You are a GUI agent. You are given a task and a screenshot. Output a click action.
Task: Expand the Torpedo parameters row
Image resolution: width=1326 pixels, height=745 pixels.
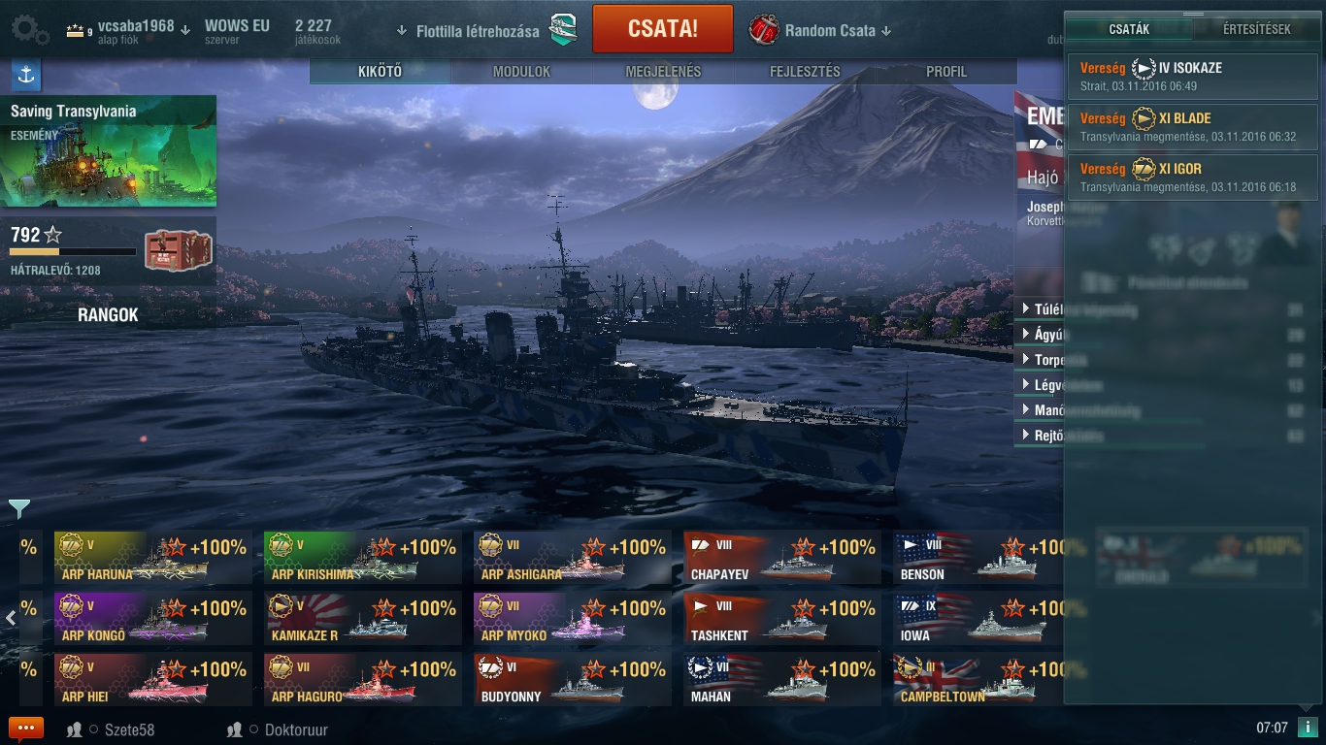pyautogui.click(x=1040, y=360)
